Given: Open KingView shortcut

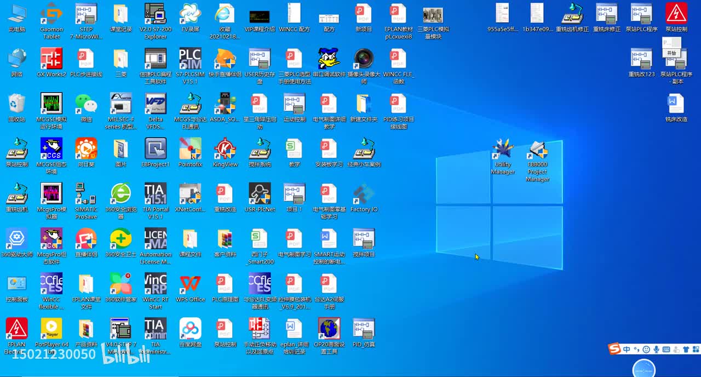Looking at the screenshot, I should (225, 152).
